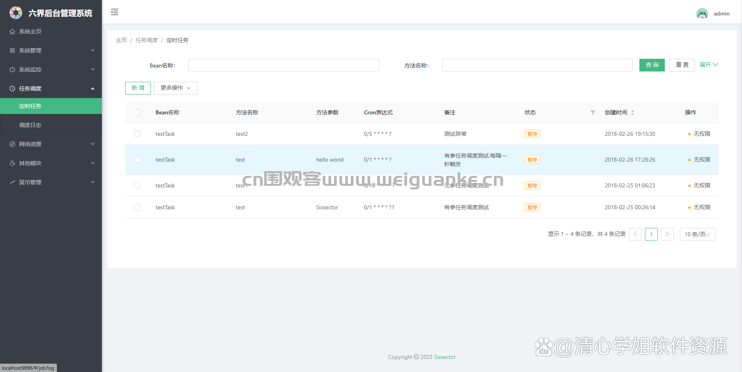Image resolution: width=742 pixels, height=372 pixels.
Task: Go to previous page arrow
Action: click(x=635, y=234)
